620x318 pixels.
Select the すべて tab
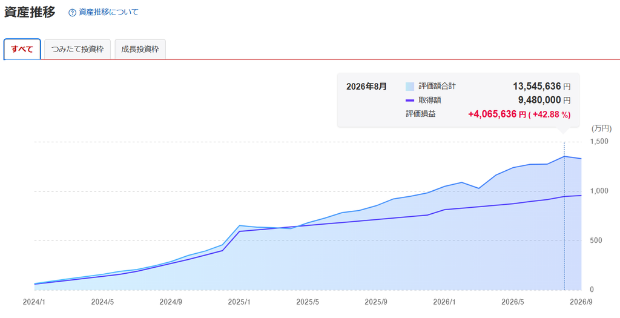coord(22,50)
